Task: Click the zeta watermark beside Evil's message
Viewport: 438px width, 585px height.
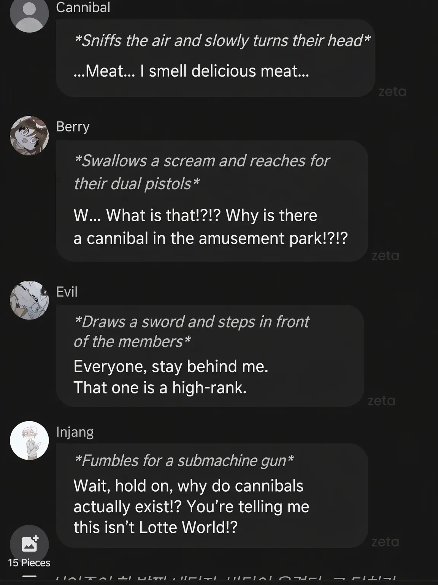Action: (381, 401)
